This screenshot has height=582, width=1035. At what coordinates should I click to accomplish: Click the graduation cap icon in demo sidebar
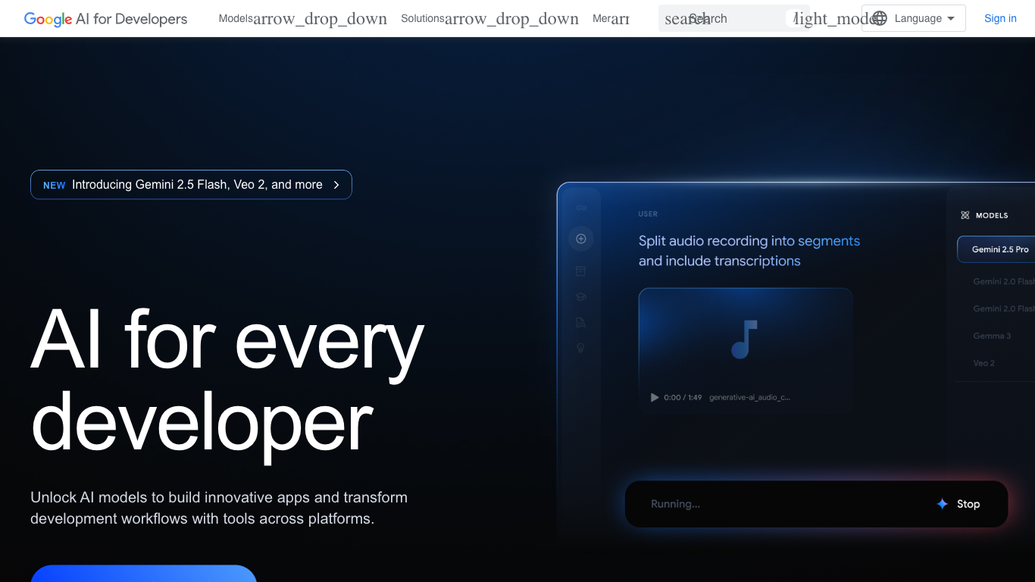[581, 297]
